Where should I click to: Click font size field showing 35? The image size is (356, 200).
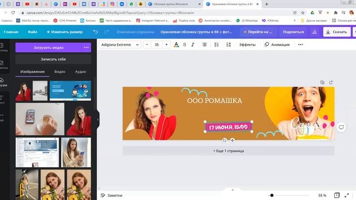point(157,44)
